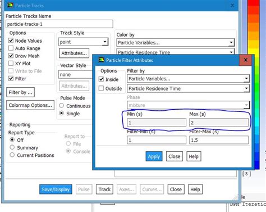Select Single pulse mode
The height and width of the screenshot is (212, 266).
(x=62, y=113)
